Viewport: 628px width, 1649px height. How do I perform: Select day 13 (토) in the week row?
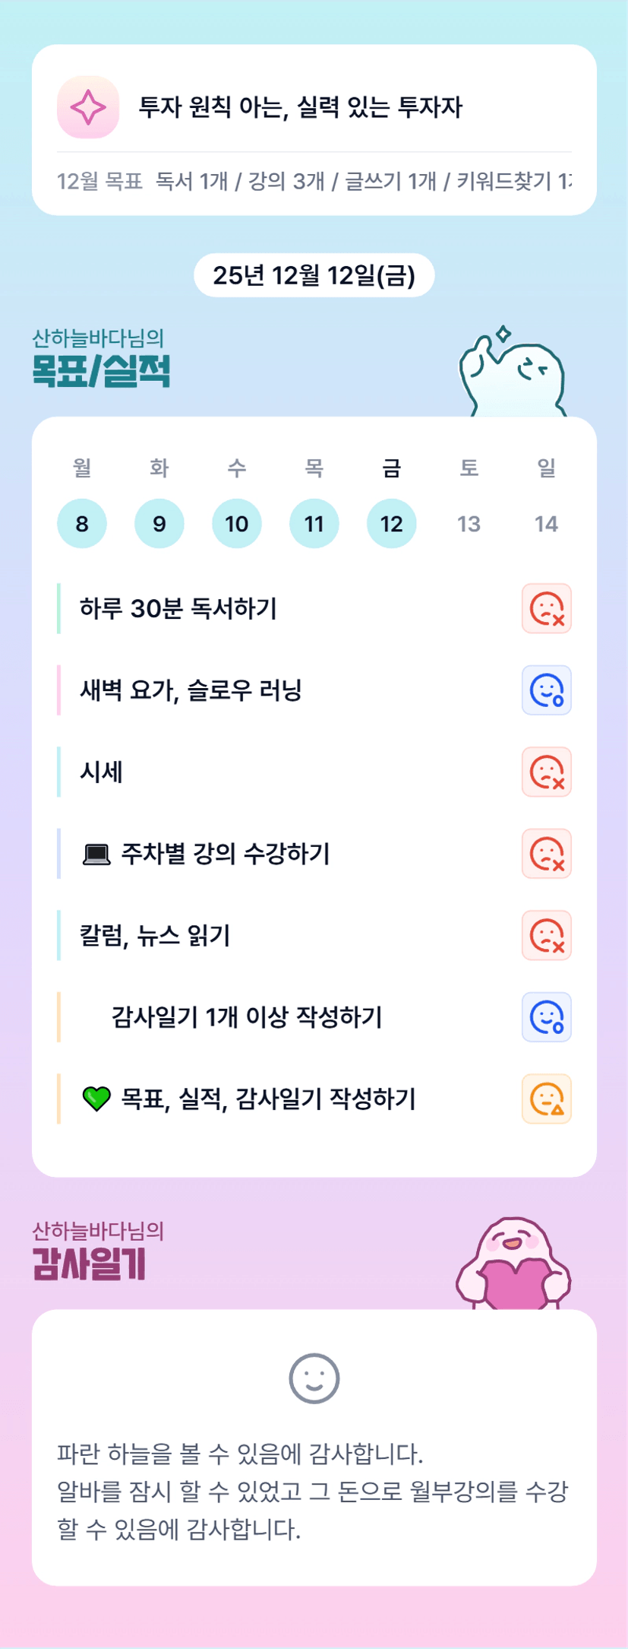tap(469, 524)
